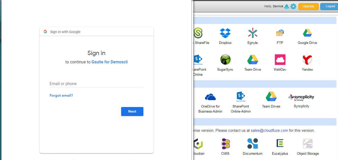The height and width of the screenshot is (160, 338).
Task: Choose the Syncplicity by Axway icon
Action: tap(301, 97)
